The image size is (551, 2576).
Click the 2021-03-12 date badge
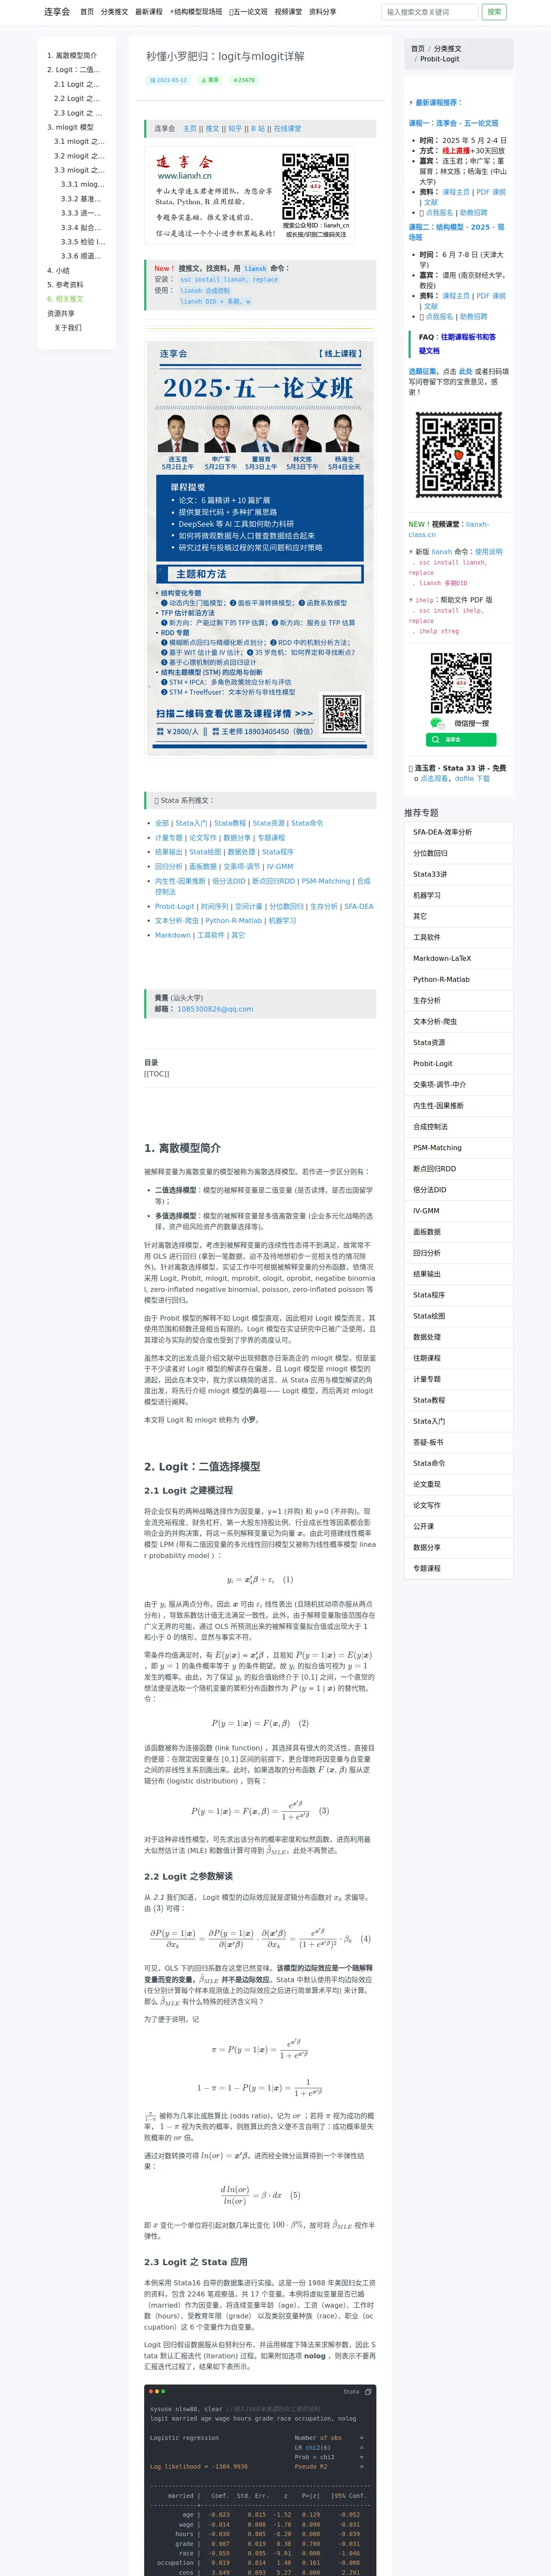(168, 80)
